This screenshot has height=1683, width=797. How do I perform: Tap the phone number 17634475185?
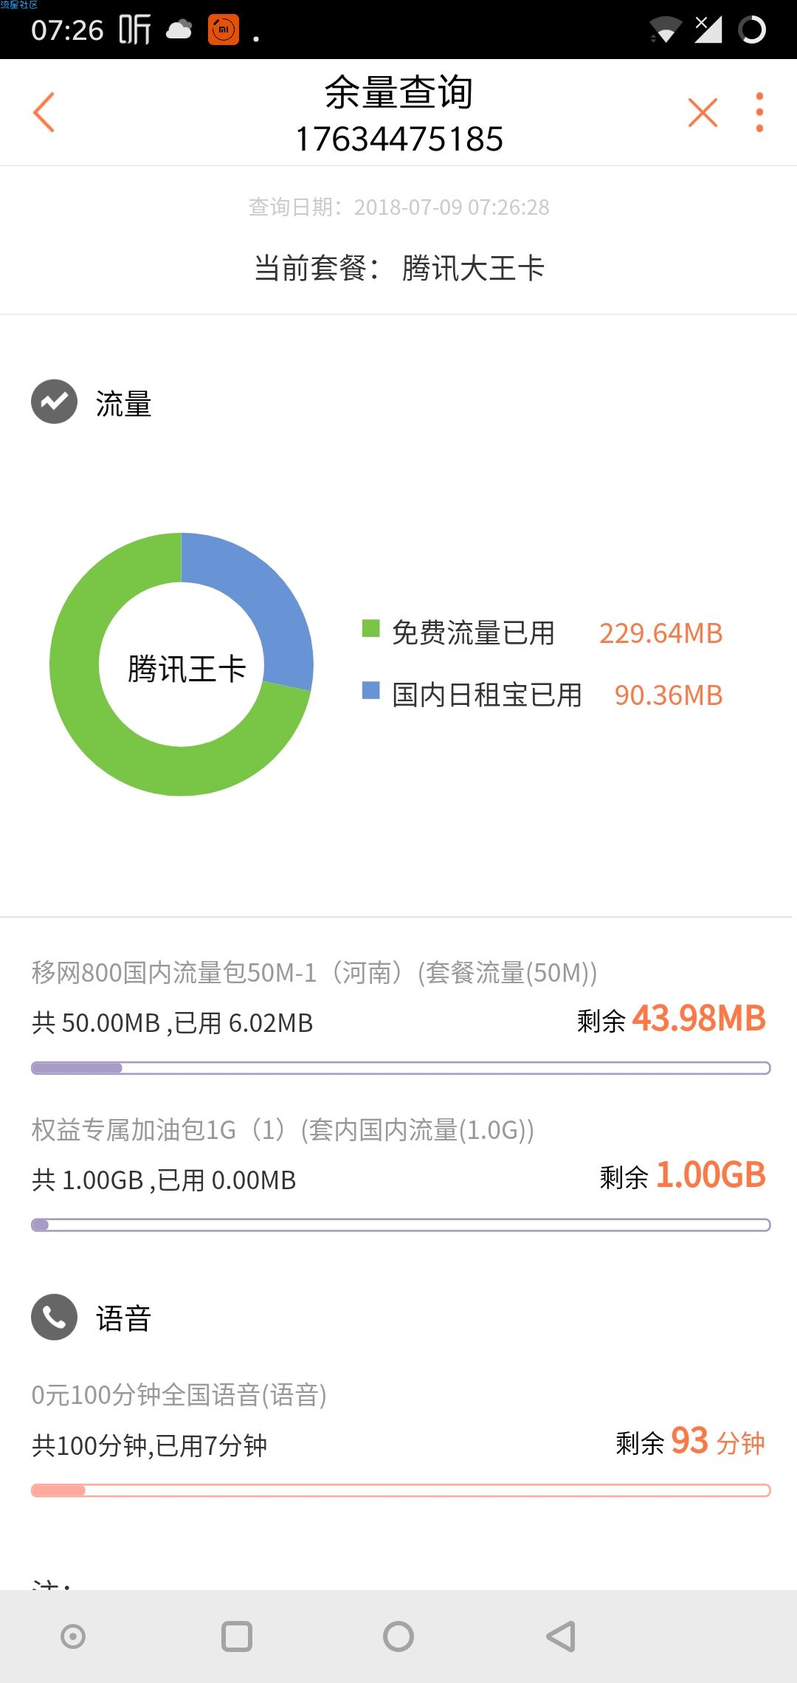click(399, 139)
